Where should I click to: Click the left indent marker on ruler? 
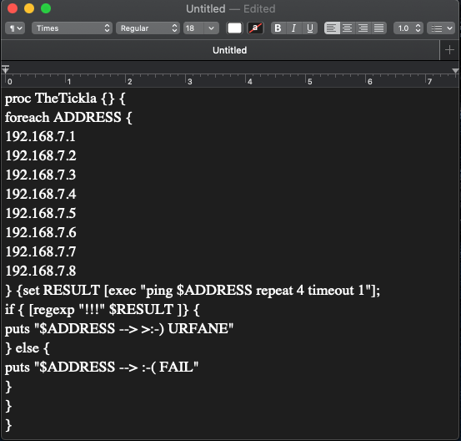pyautogui.click(x=5, y=69)
